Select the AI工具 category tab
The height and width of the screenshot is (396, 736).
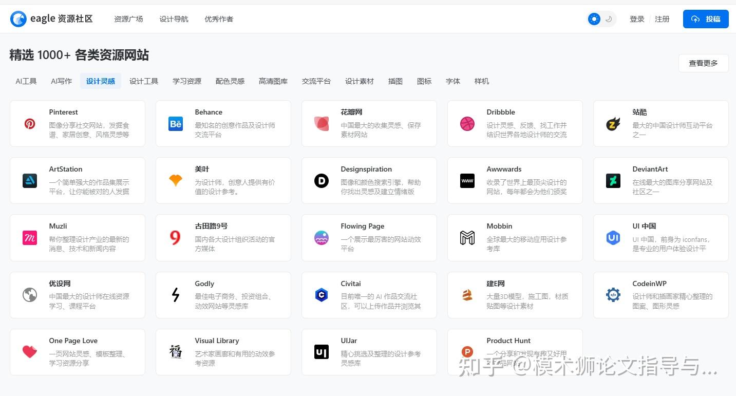26,81
